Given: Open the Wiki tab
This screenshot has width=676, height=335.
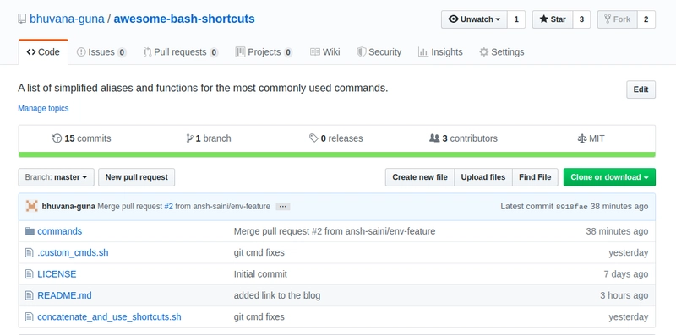Looking at the screenshot, I should 325,52.
